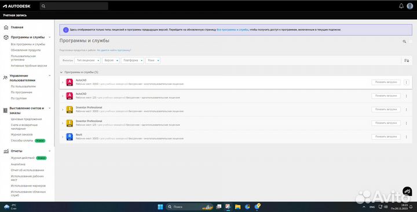Click AutoCAD icon with 125 seats
Screen dimensions: 417x212
point(69,96)
